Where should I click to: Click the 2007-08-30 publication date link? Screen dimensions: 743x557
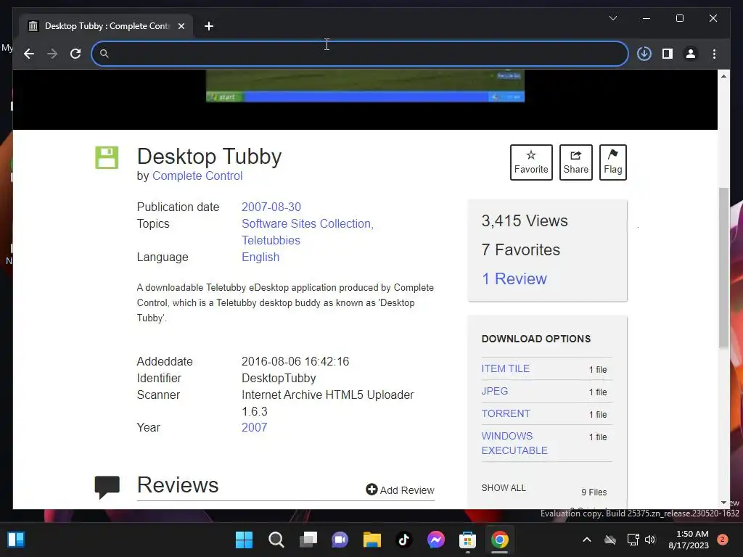click(271, 207)
